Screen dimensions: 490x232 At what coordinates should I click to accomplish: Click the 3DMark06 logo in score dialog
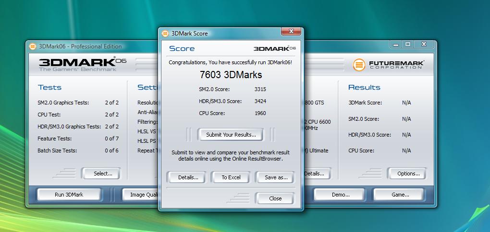click(274, 48)
